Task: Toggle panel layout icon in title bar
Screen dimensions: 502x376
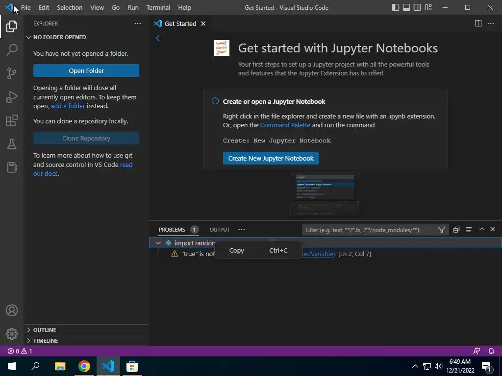Action: click(406, 7)
